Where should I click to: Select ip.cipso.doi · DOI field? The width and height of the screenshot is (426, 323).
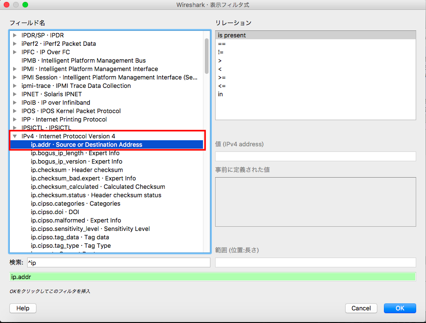coord(107,212)
